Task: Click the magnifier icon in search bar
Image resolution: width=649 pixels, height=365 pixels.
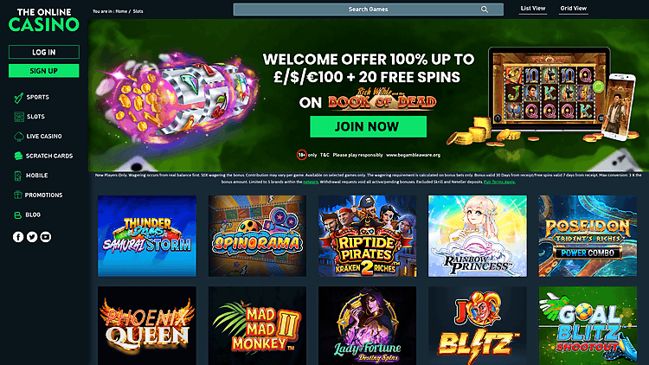Action: (484, 10)
